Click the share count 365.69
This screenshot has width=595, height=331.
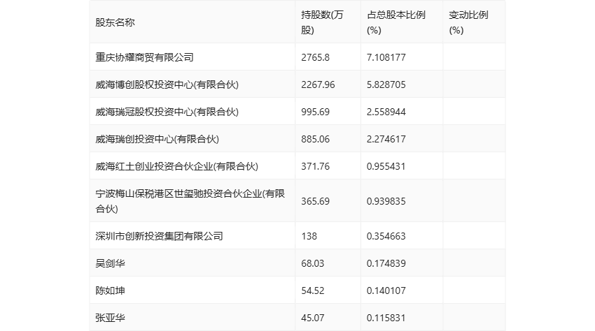[315, 201]
